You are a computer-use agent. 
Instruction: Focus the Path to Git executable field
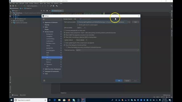[102, 22]
